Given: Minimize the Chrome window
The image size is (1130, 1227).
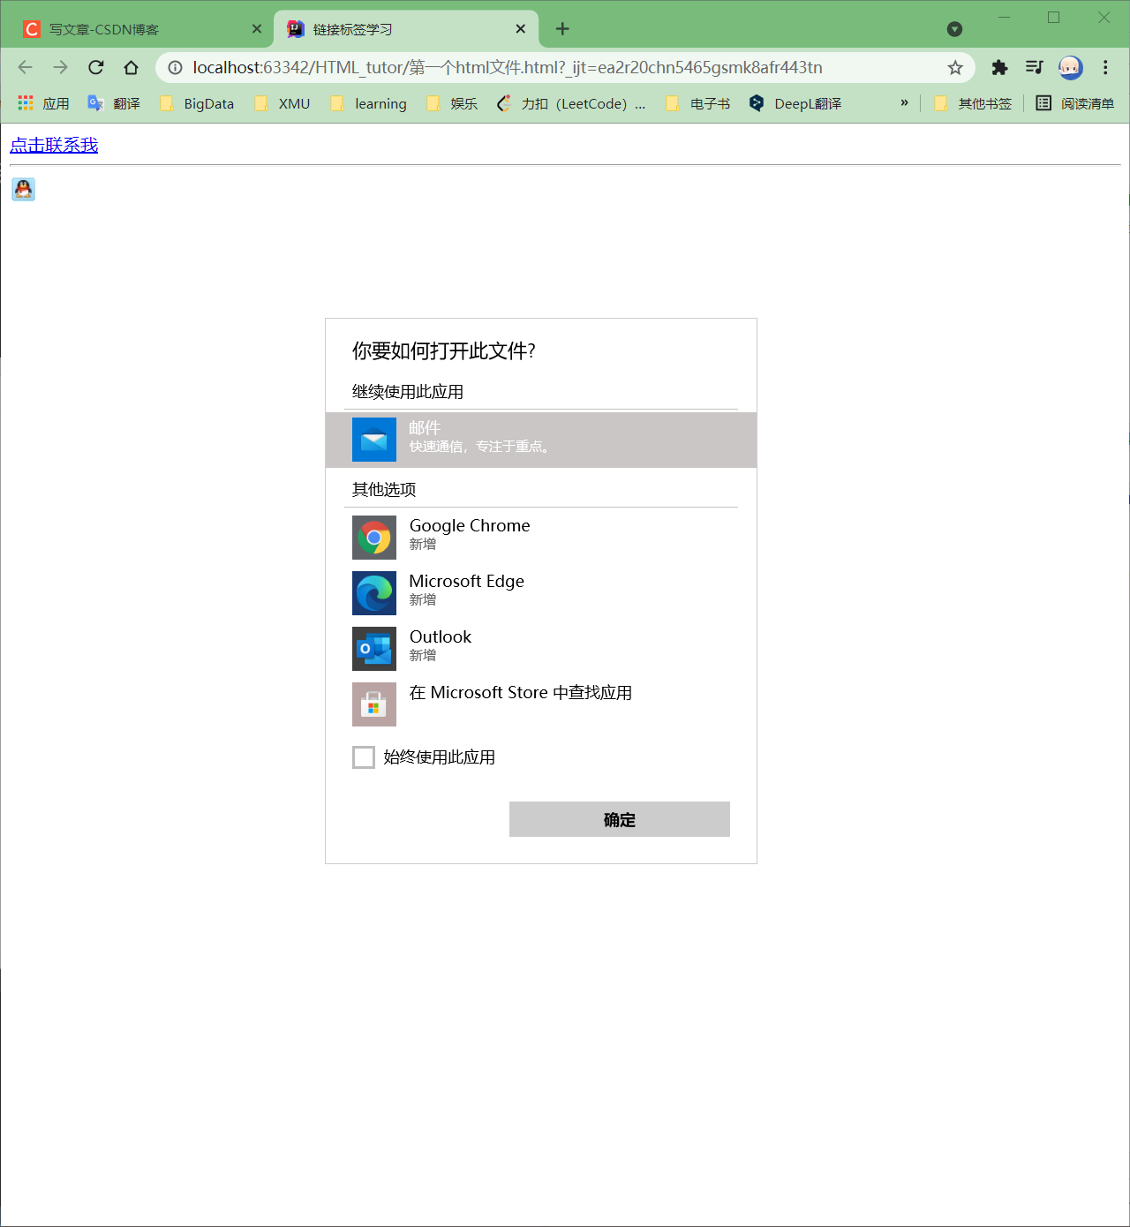Looking at the screenshot, I should tap(1004, 17).
